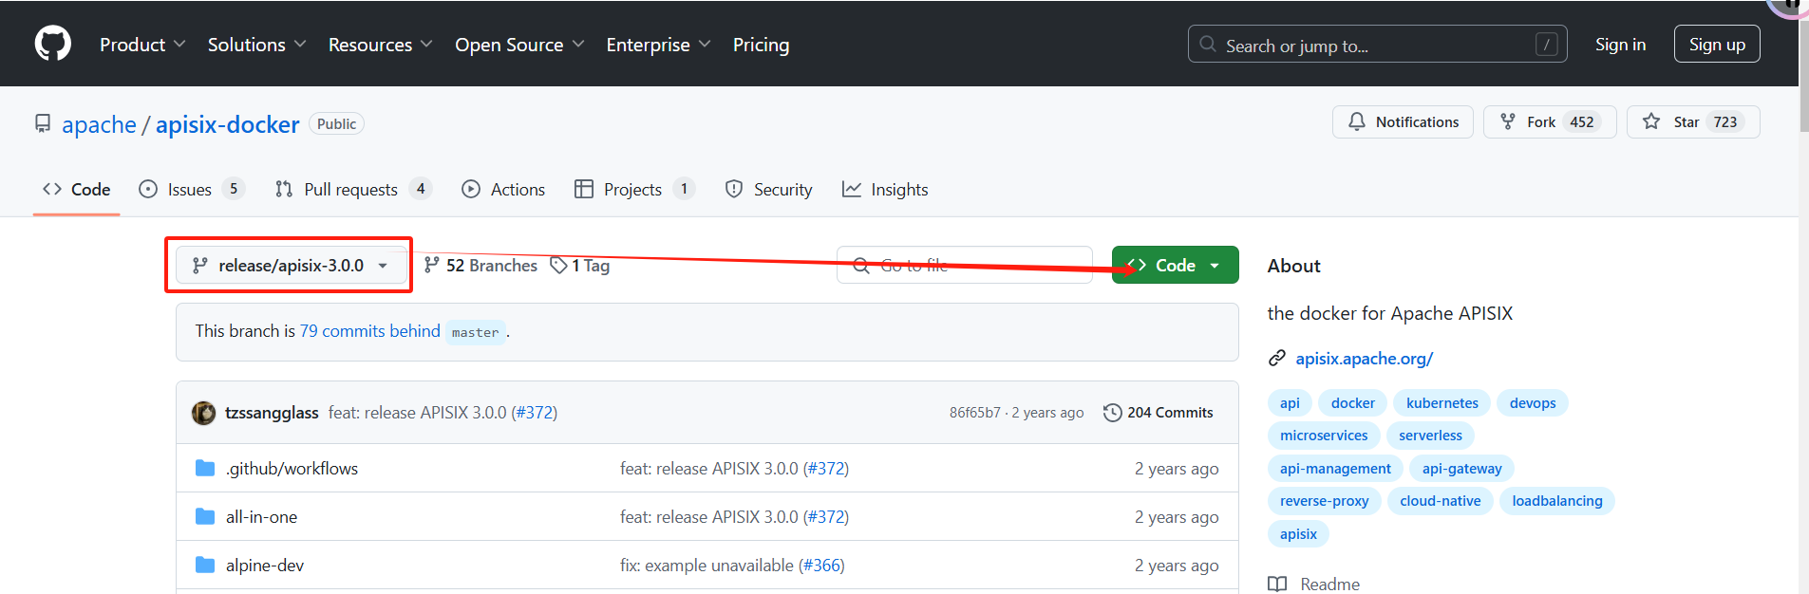1809x594 pixels.
Task: Select the Code tab
Action: [x=77, y=190]
